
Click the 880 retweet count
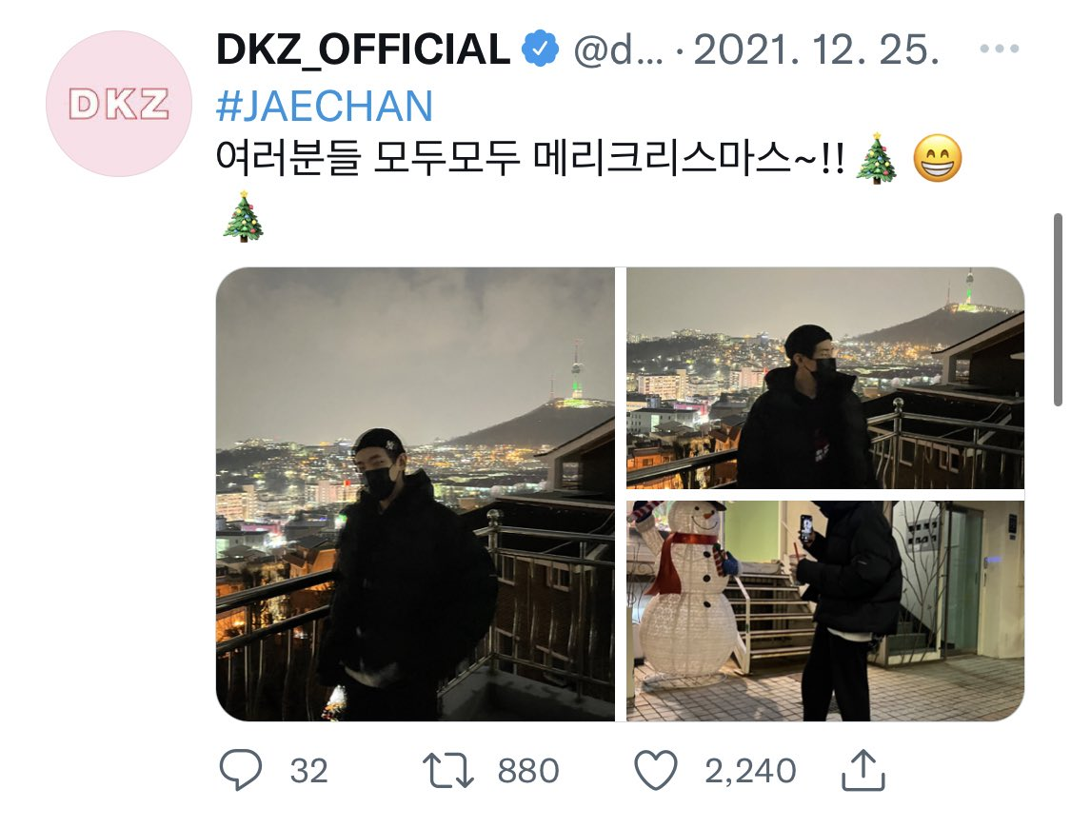click(x=528, y=771)
